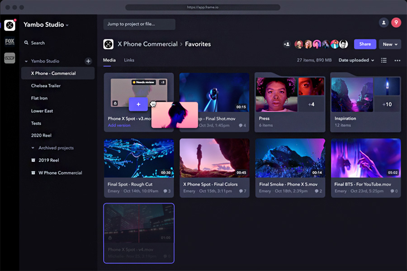Click the +4 more items tile in Press
407x271 pixels.
tap(312, 105)
